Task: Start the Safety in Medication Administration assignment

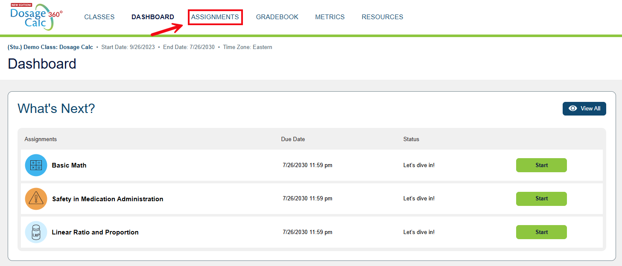Action: coord(541,199)
